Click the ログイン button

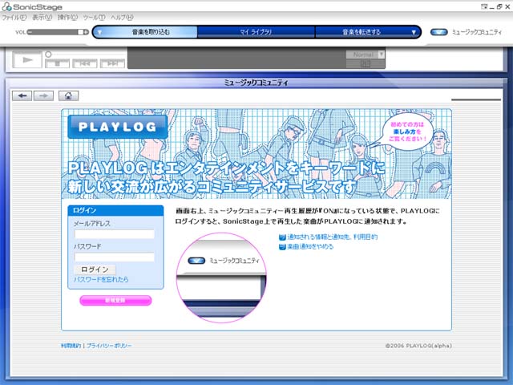click(95, 269)
